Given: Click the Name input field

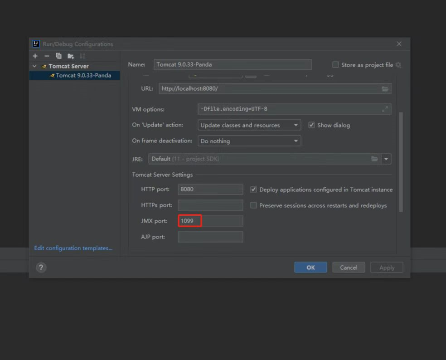Looking at the screenshot, I should 233,64.
